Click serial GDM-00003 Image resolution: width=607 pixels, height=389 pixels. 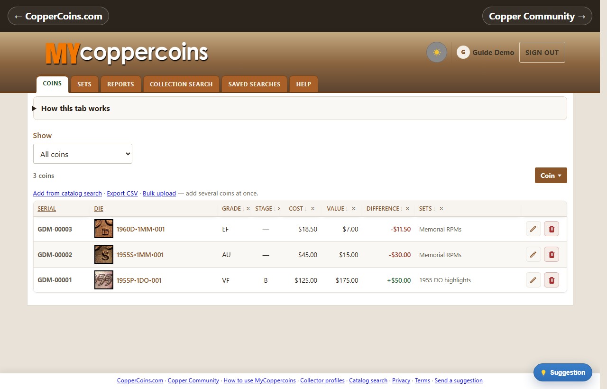coord(55,229)
